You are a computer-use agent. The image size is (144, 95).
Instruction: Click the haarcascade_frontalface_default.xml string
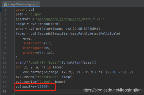70,19
